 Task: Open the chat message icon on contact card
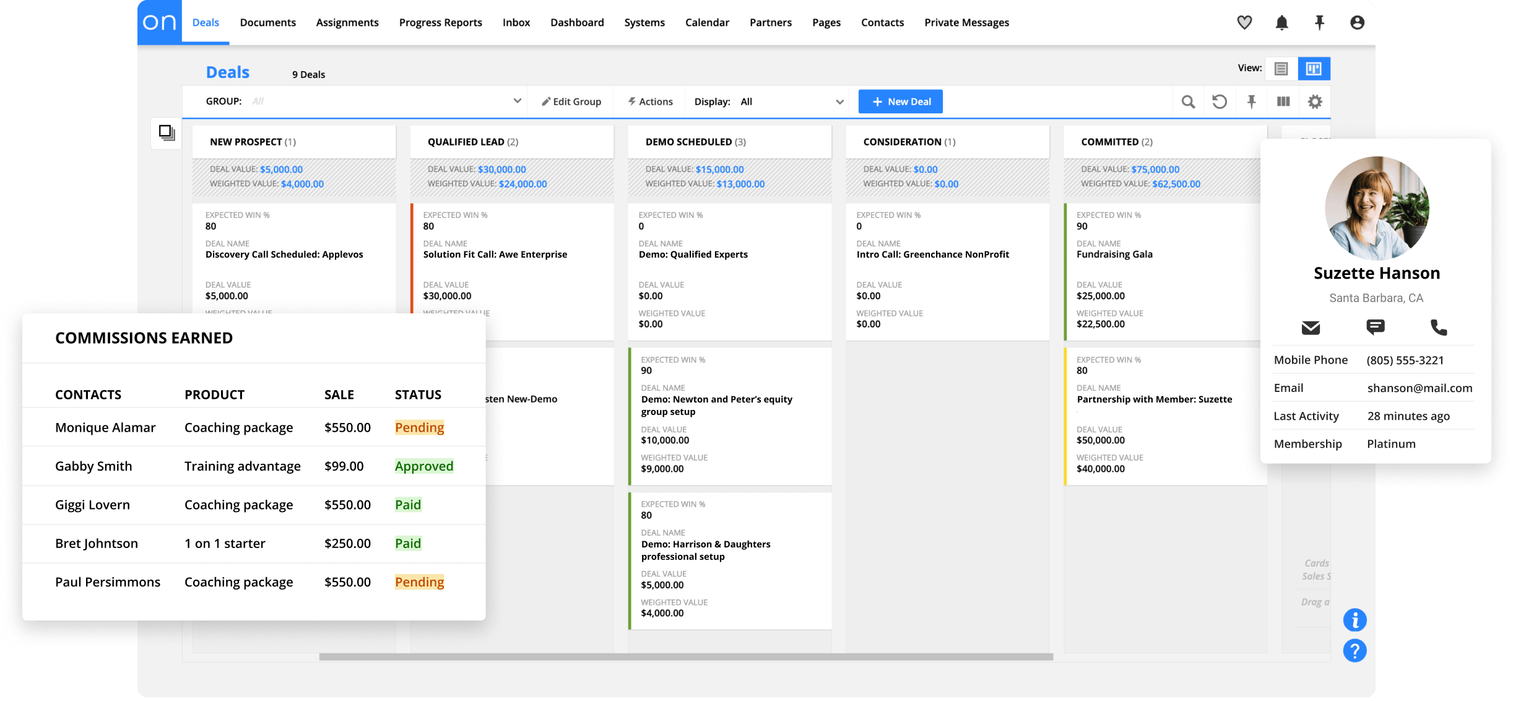(x=1375, y=328)
